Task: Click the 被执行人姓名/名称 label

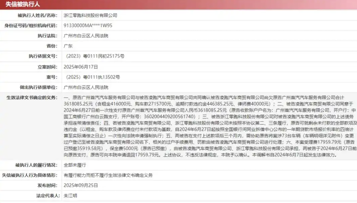Action: click(x=38, y=15)
